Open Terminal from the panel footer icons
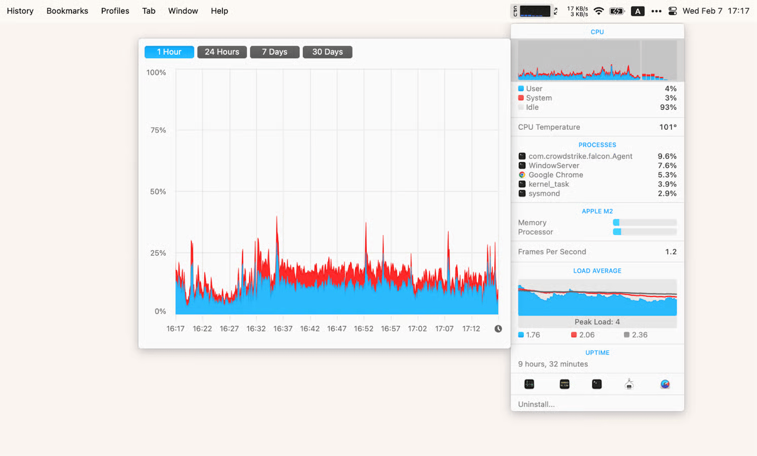The width and height of the screenshot is (757, 456). (x=596, y=384)
